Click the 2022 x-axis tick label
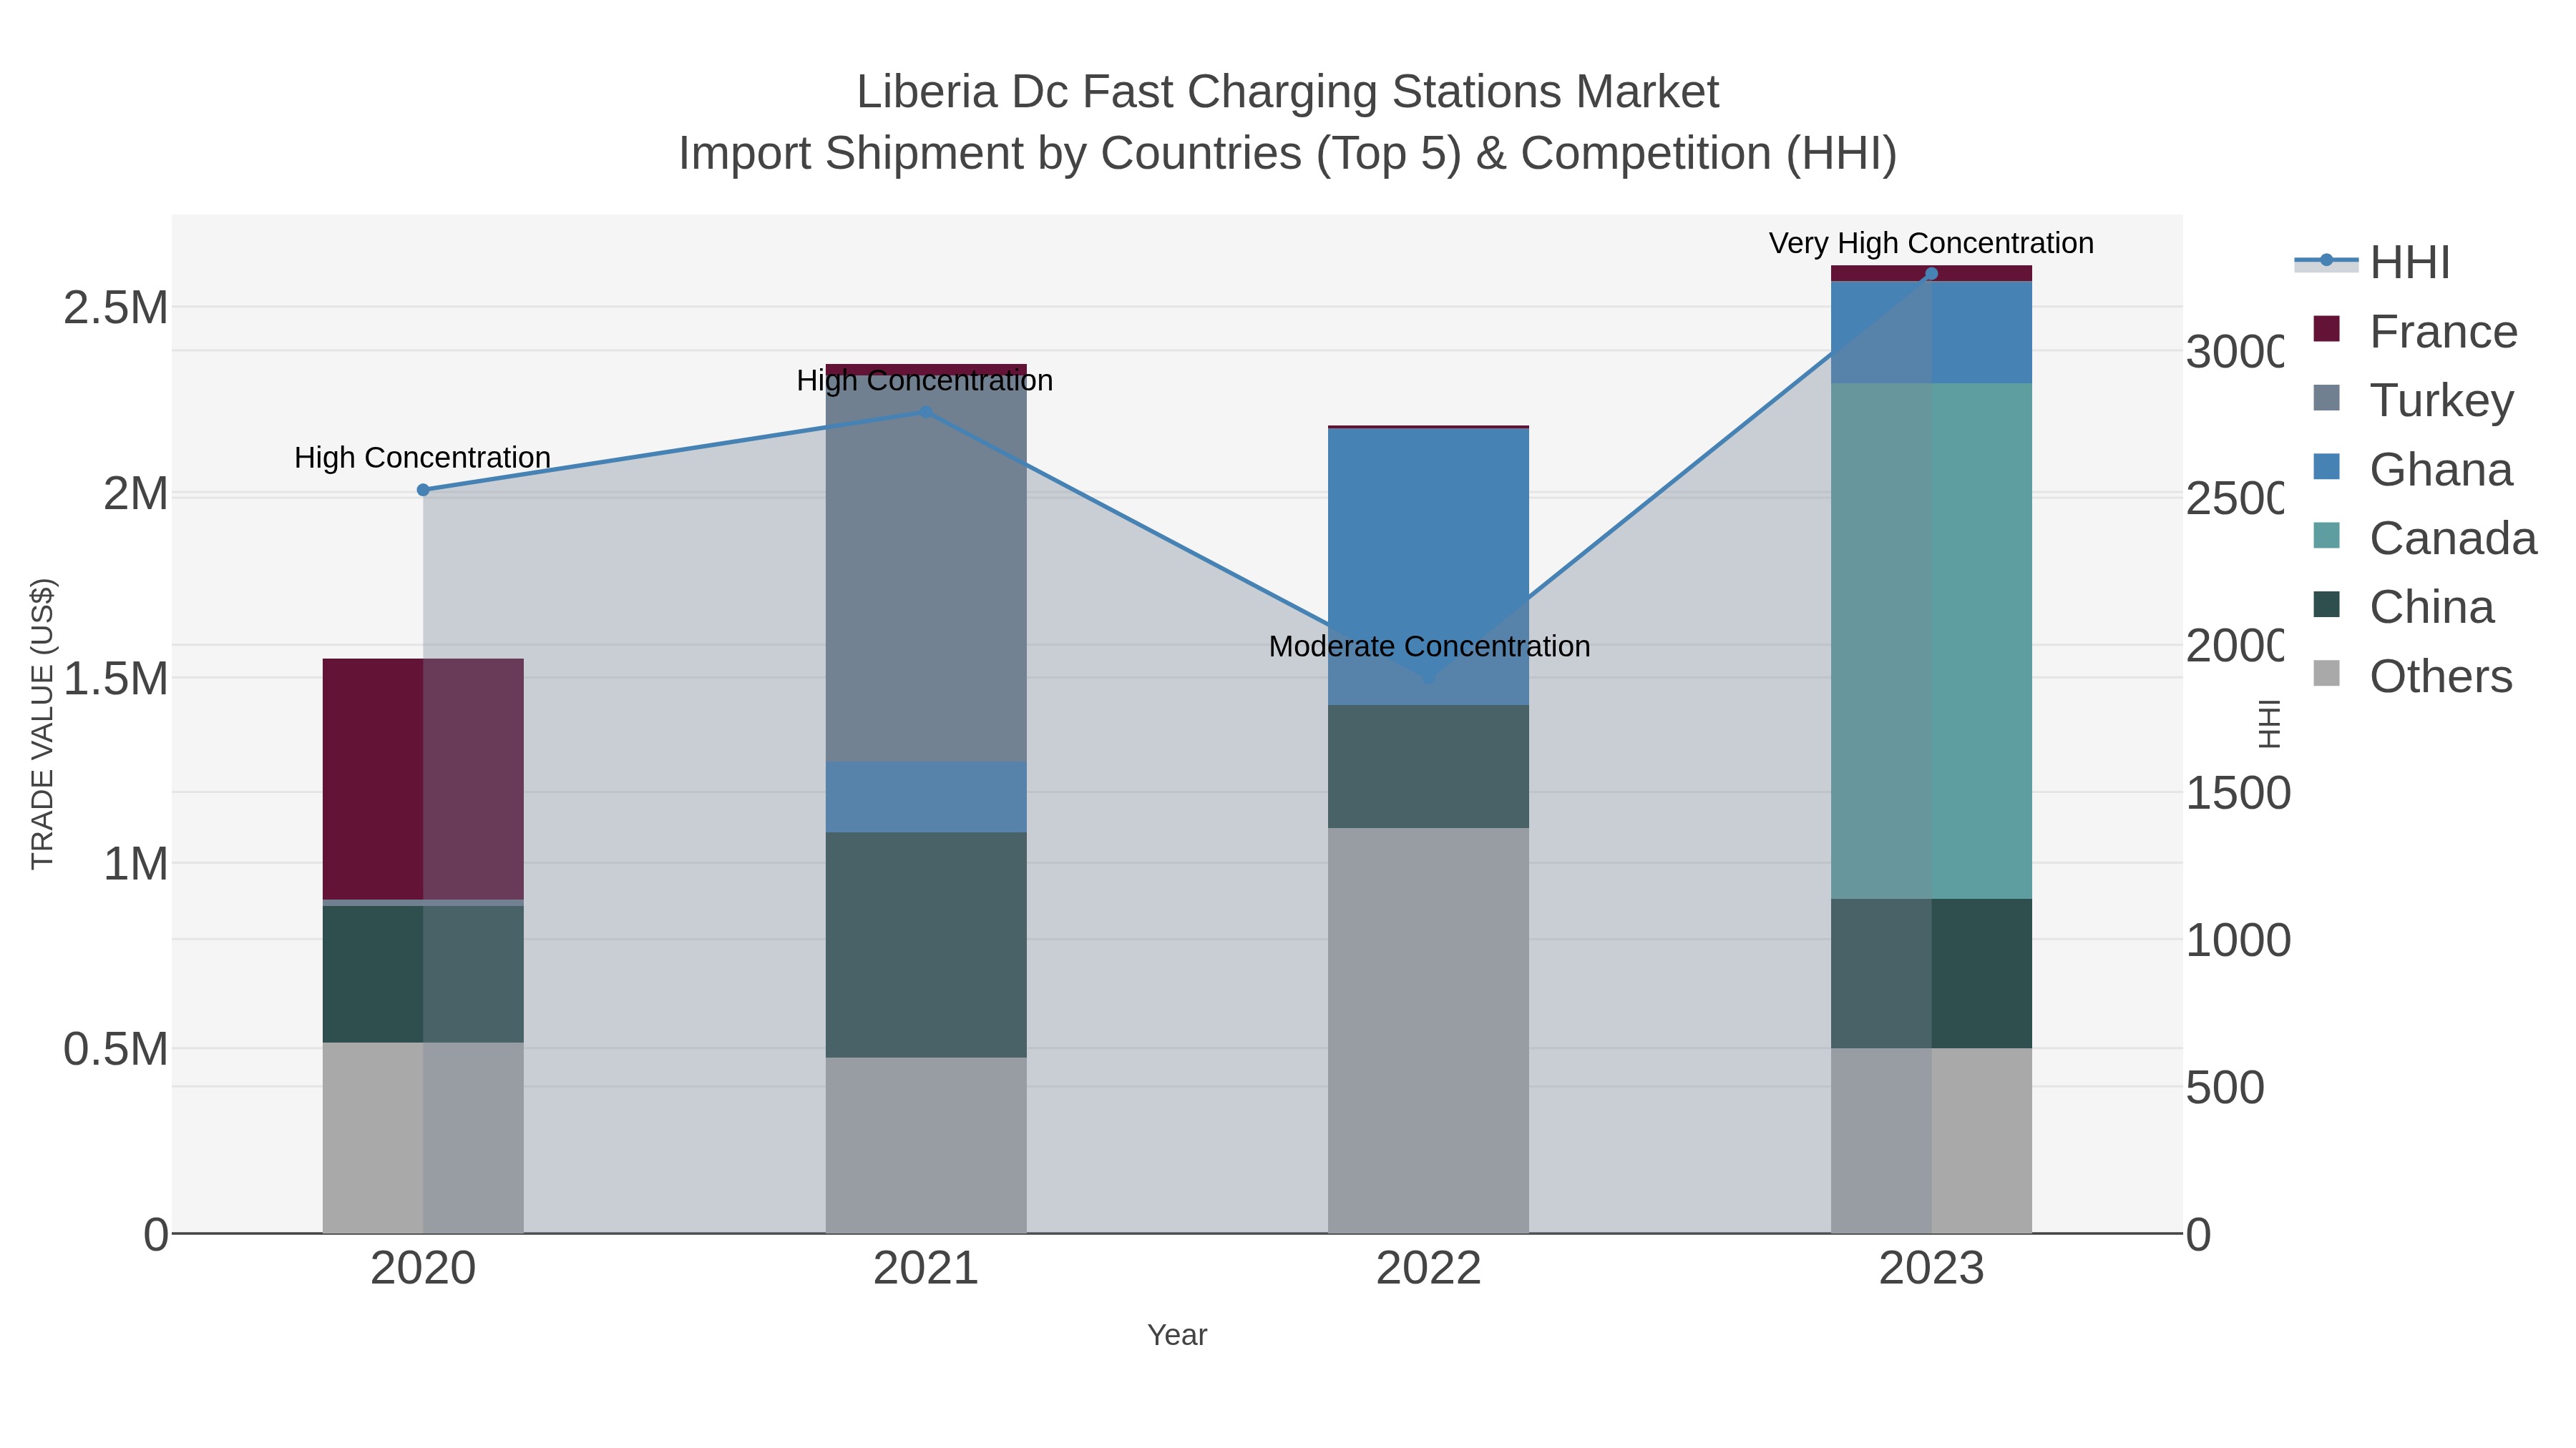 pyautogui.click(x=1428, y=1269)
